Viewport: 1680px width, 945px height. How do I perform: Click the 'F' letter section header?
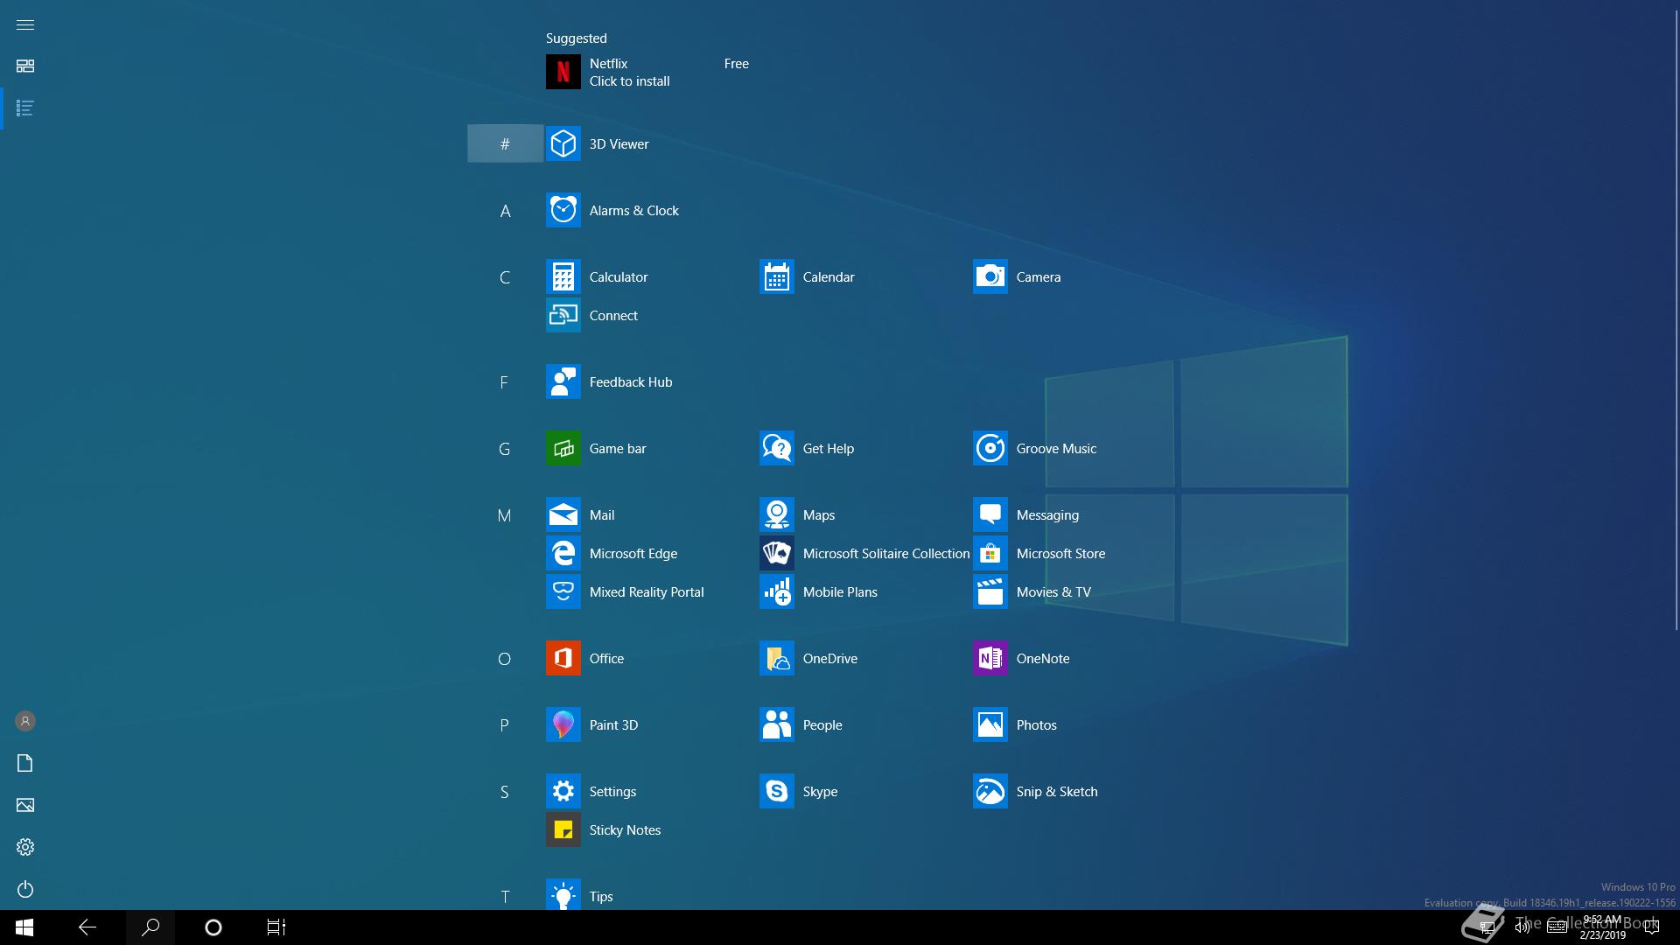click(505, 382)
